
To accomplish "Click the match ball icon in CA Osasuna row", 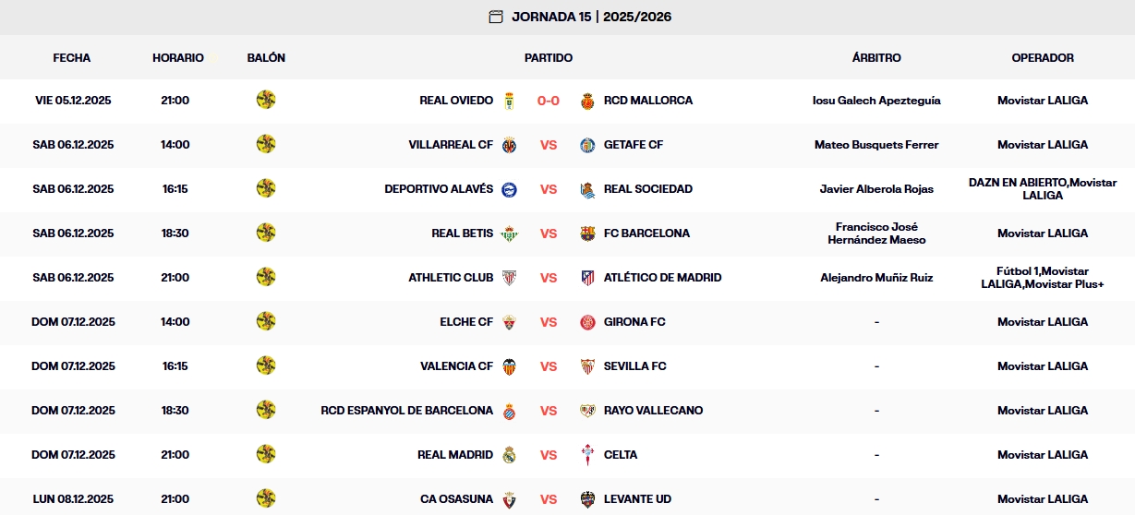I will pos(266,498).
